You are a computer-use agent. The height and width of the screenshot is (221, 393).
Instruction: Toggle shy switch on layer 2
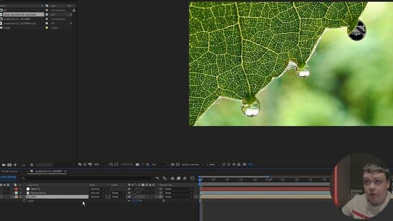(x=129, y=193)
